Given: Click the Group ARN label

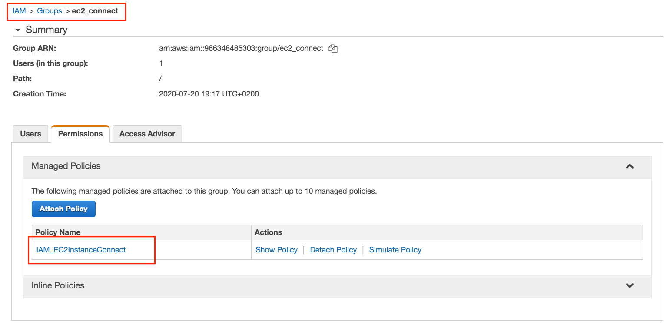Looking at the screenshot, I should point(35,48).
